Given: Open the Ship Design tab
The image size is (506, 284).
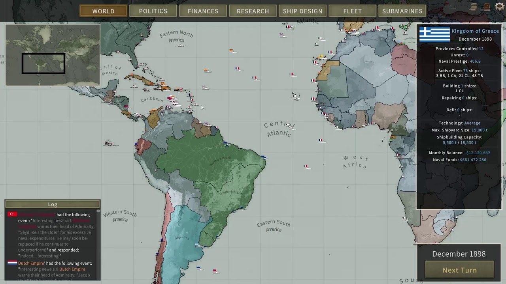Looking at the screenshot, I should click(302, 11).
